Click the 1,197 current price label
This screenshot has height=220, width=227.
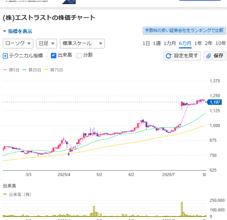(x=214, y=102)
